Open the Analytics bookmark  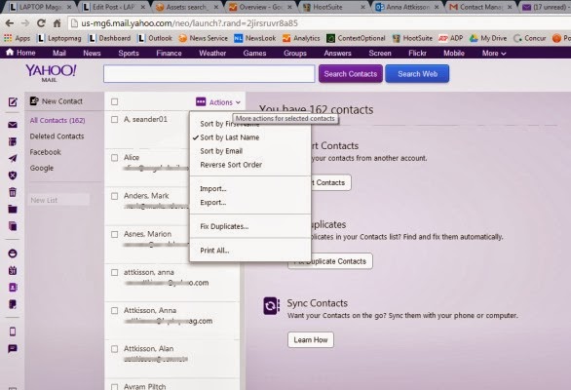301,38
